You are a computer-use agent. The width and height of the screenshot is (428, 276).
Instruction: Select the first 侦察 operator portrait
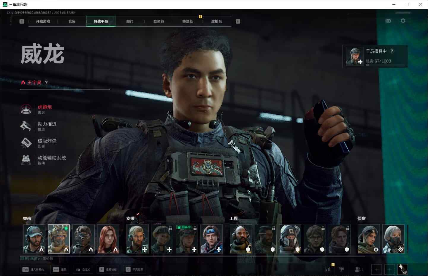click(x=369, y=239)
